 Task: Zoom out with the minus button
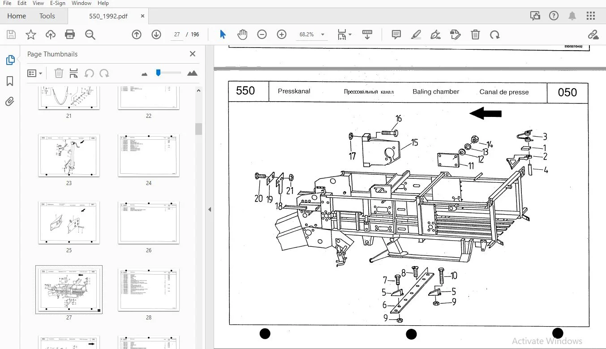click(x=262, y=34)
